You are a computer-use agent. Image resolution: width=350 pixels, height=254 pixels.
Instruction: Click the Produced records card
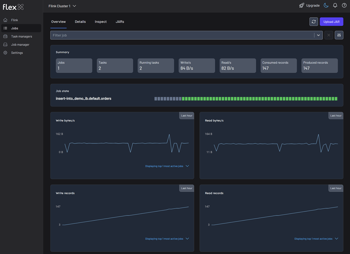click(x=320, y=66)
